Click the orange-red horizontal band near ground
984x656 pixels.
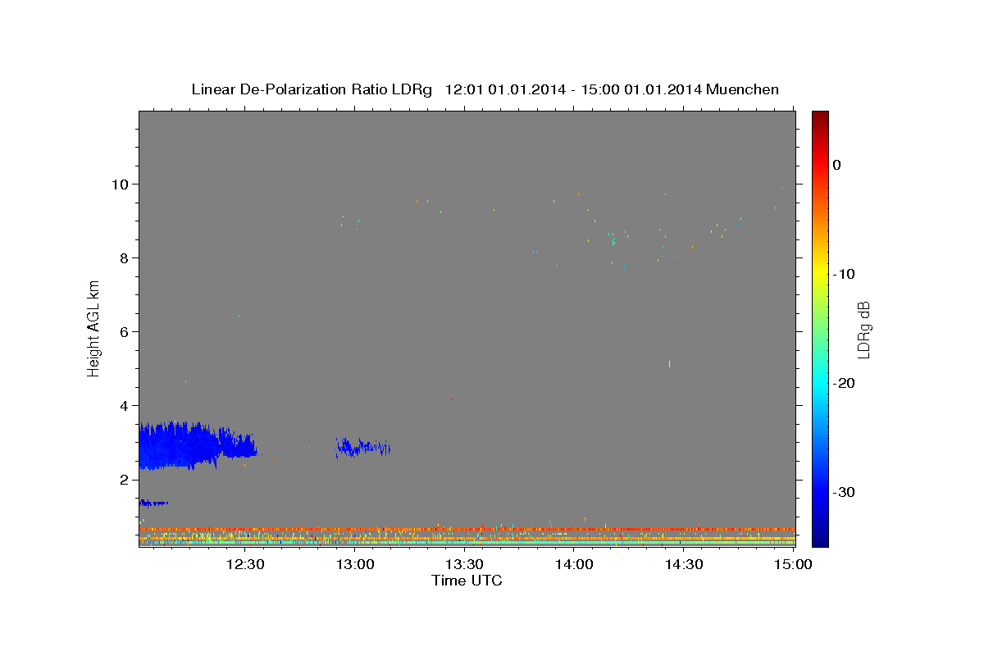coord(467,530)
